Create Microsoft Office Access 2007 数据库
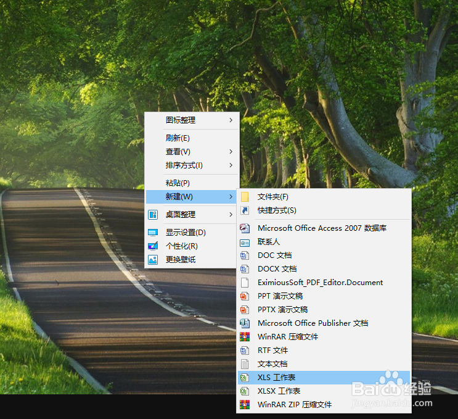 (x=324, y=228)
